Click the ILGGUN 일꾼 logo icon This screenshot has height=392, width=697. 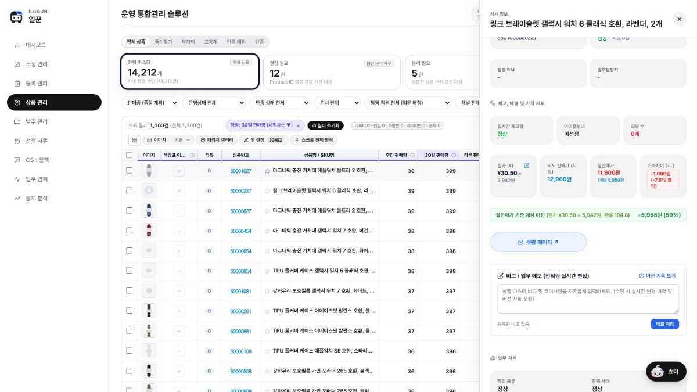16,17
